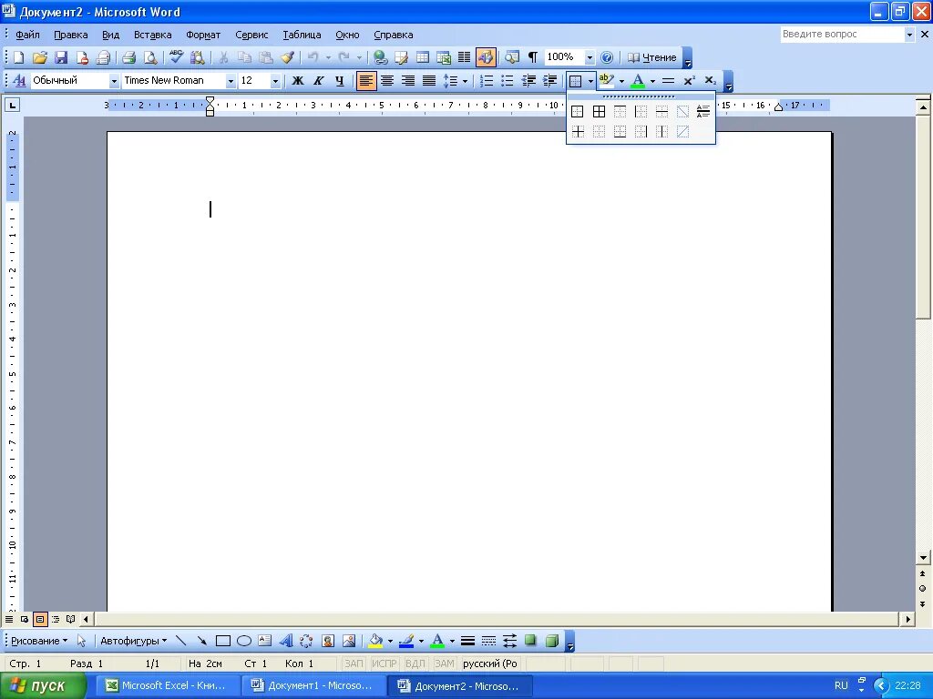Click the 3-D Style green cube icon
The image size is (933, 699).
(x=551, y=641)
